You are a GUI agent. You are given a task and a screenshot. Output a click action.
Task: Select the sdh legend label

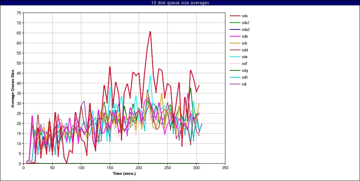click(244, 77)
